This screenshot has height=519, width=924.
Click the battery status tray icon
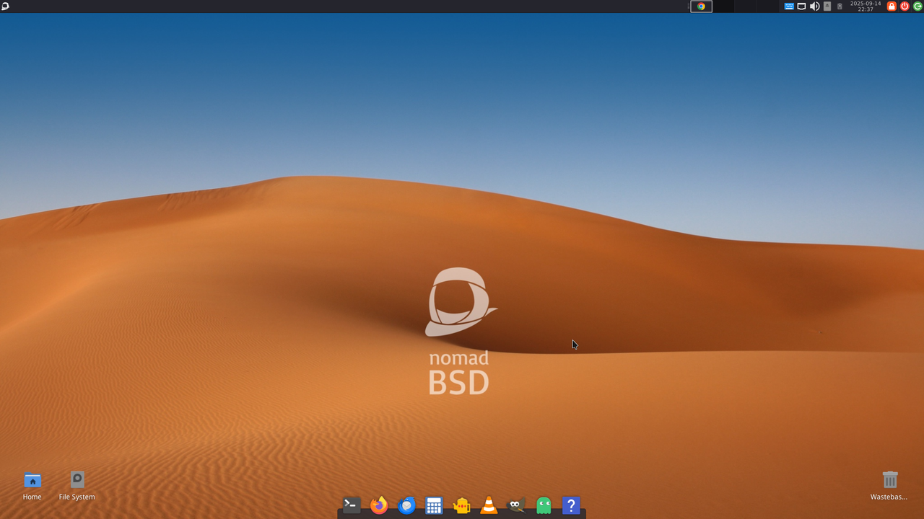point(840,6)
